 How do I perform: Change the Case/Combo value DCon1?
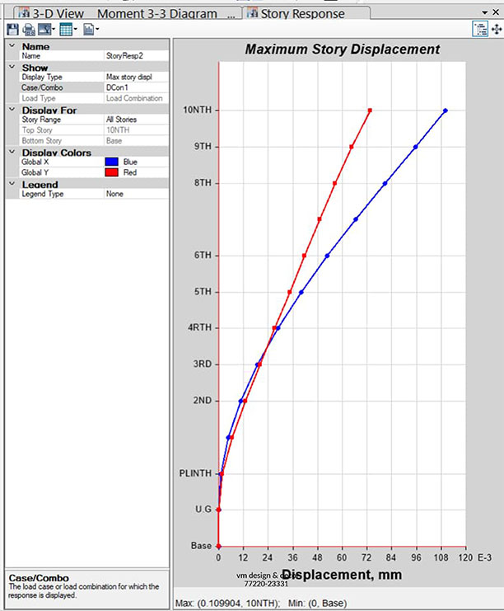tap(136, 87)
